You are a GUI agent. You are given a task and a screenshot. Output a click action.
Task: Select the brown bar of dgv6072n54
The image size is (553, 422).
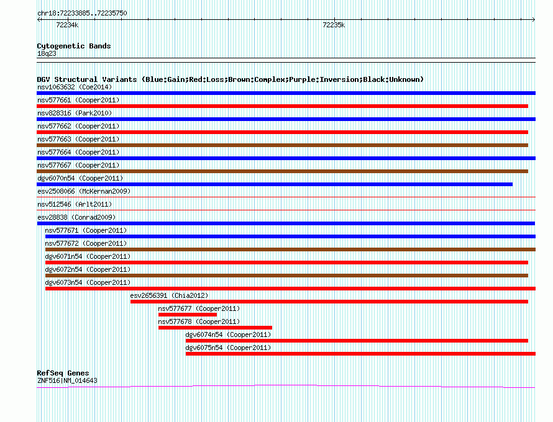286,276
